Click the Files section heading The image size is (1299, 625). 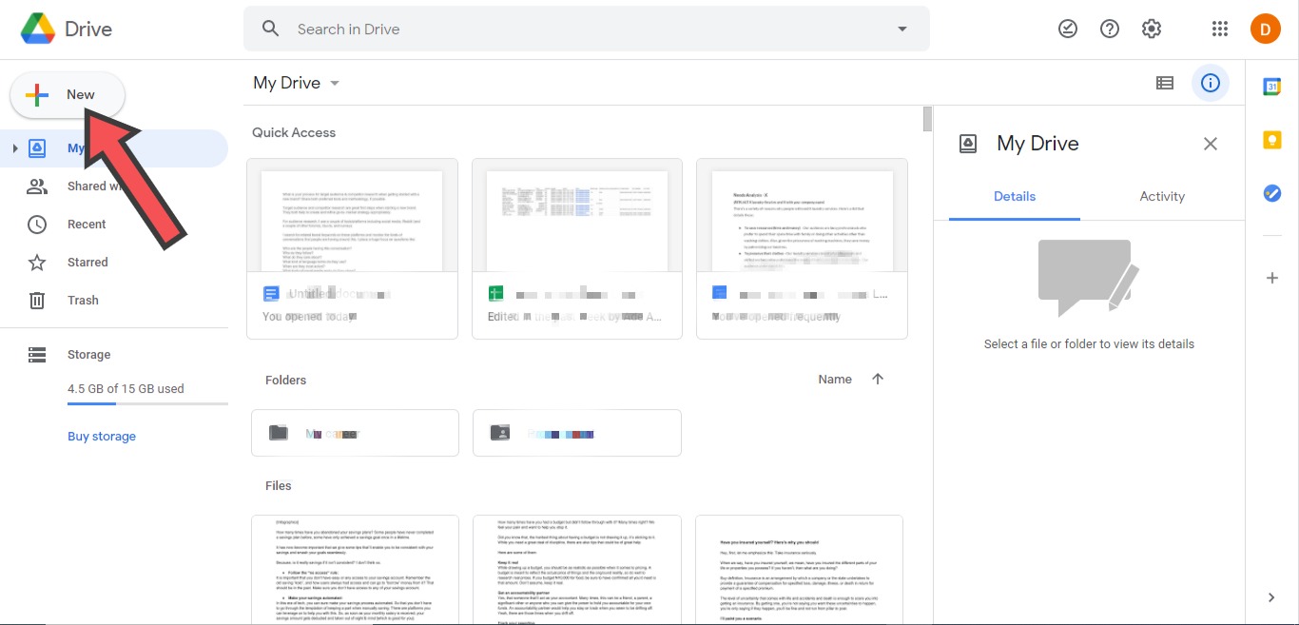pyautogui.click(x=279, y=485)
